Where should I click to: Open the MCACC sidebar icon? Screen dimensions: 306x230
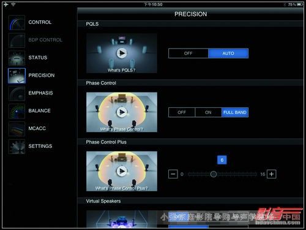(17, 129)
